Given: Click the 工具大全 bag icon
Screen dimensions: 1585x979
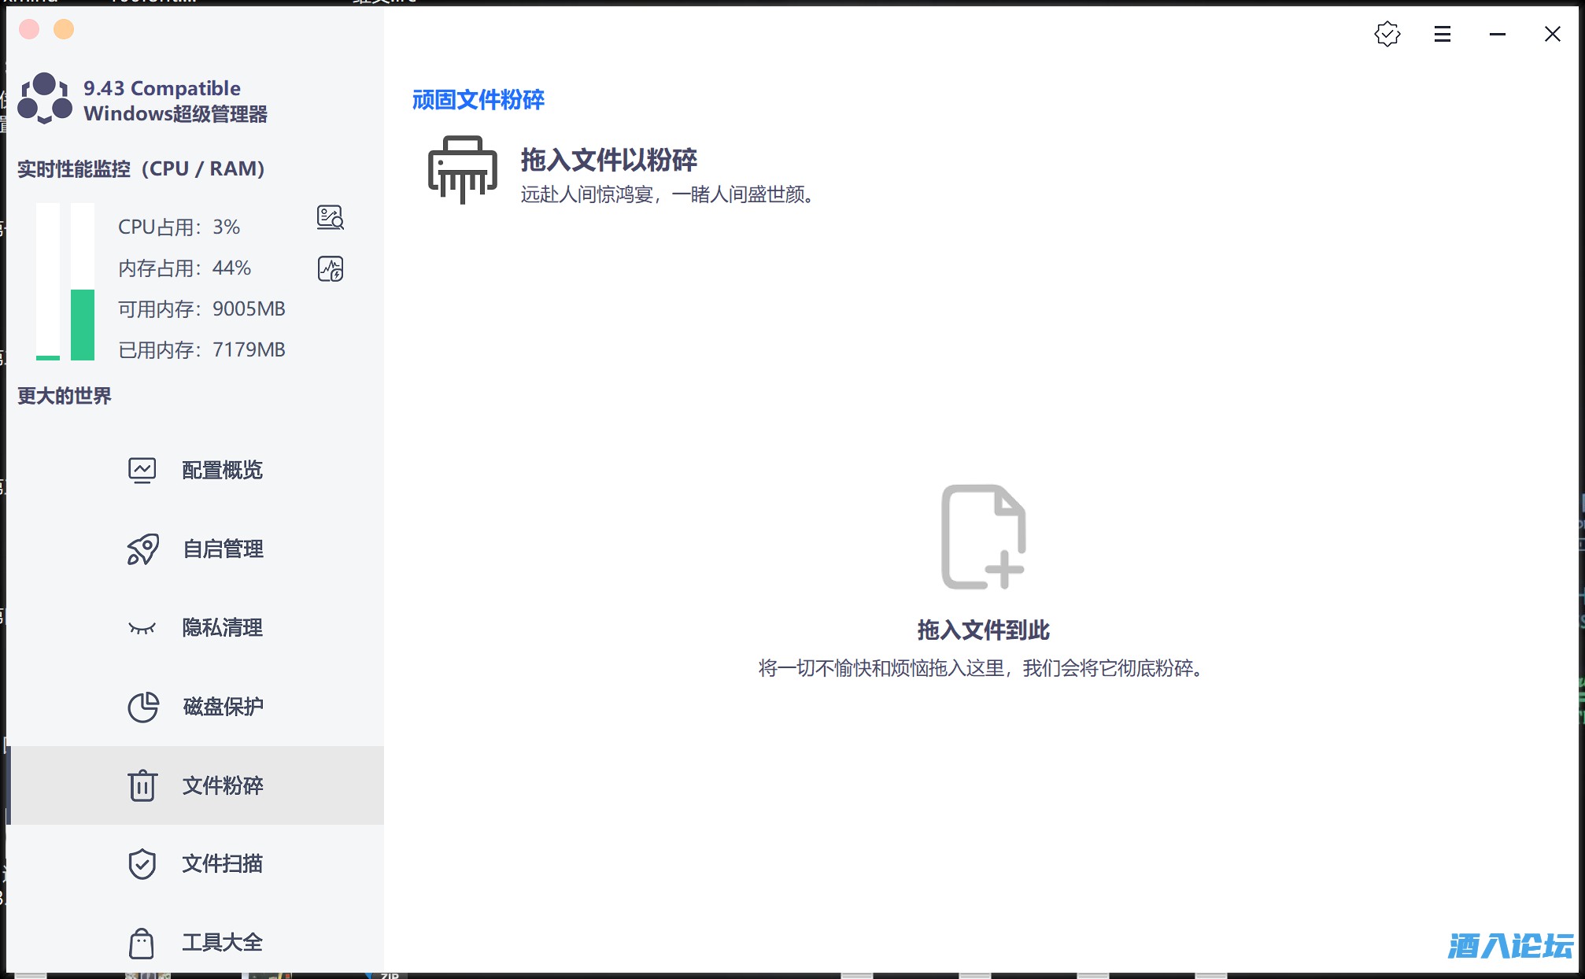Looking at the screenshot, I should pos(142,943).
